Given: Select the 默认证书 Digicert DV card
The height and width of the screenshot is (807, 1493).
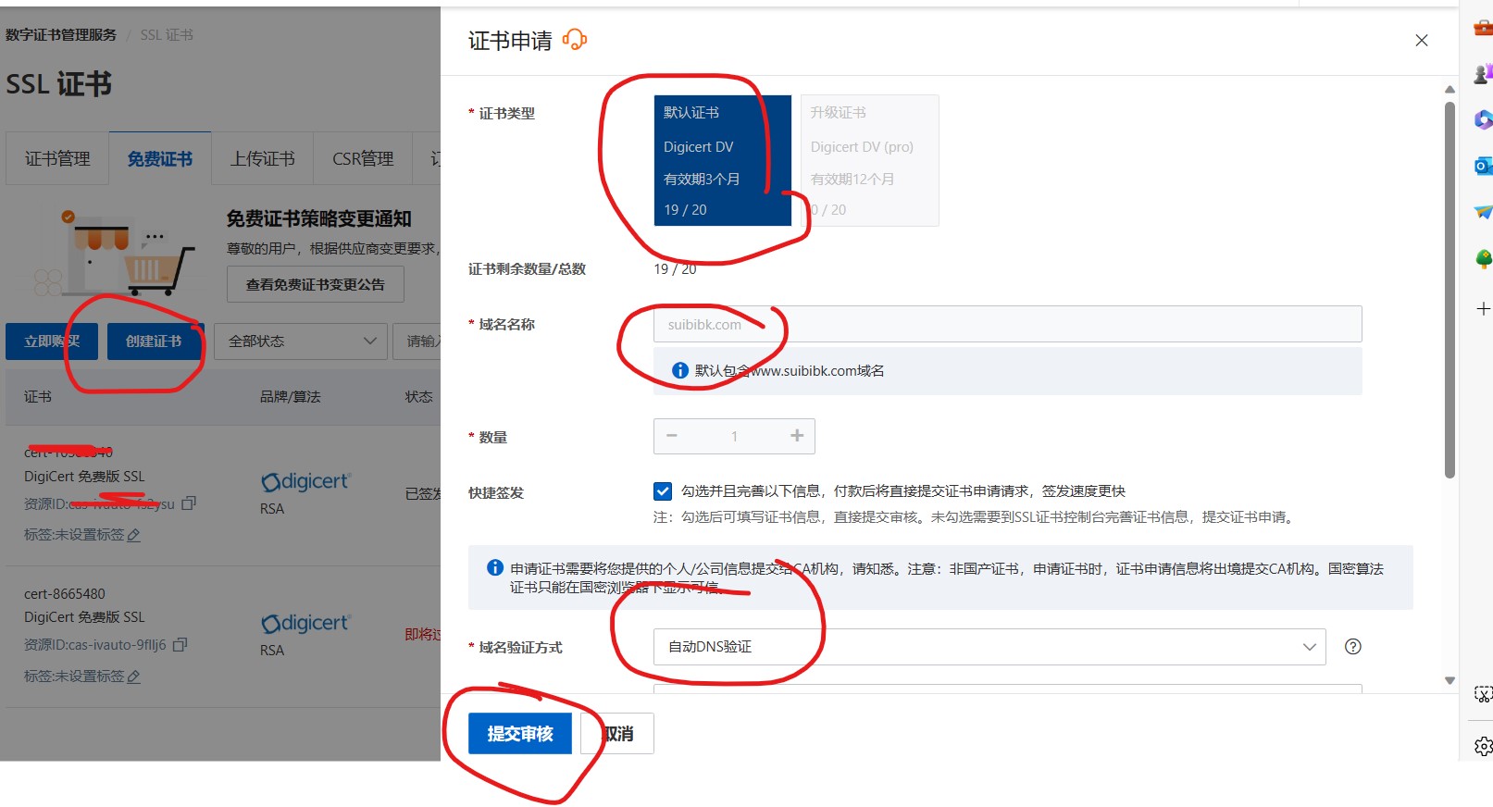Looking at the screenshot, I should point(722,160).
